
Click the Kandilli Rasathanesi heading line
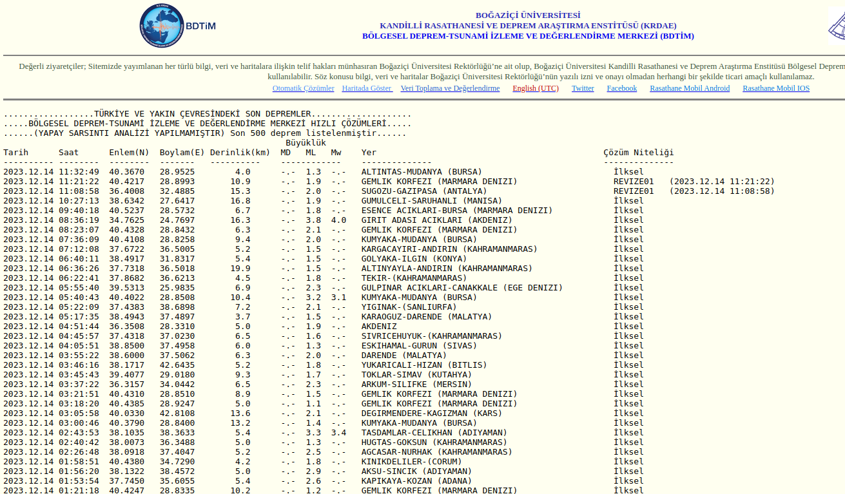pyautogui.click(x=528, y=26)
